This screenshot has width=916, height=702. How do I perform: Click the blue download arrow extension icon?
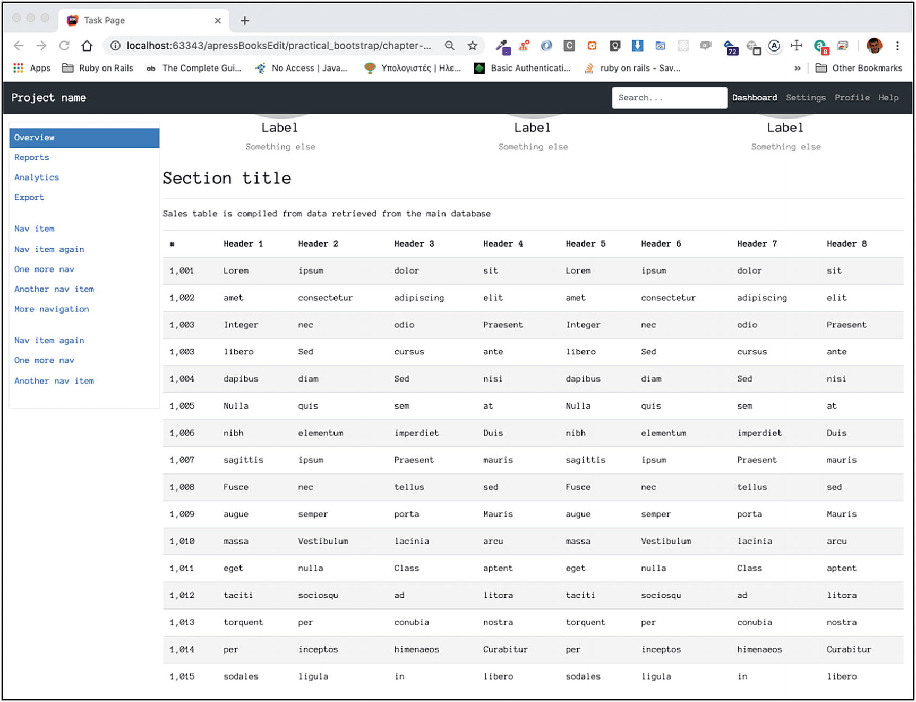pos(637,46)
